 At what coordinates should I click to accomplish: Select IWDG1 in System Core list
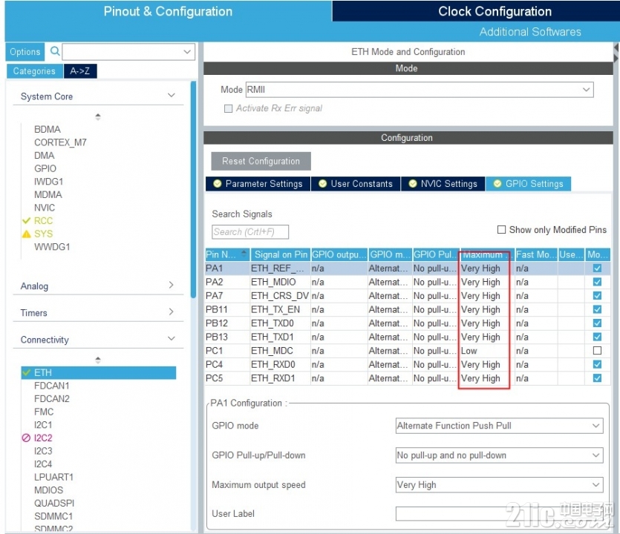point(49,182)
